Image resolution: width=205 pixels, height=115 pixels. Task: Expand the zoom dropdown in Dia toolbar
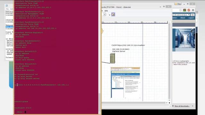click(x=104, y=14)
